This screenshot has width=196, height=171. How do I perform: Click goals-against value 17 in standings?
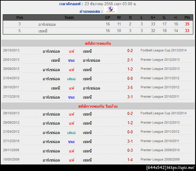tap(165, 24)
